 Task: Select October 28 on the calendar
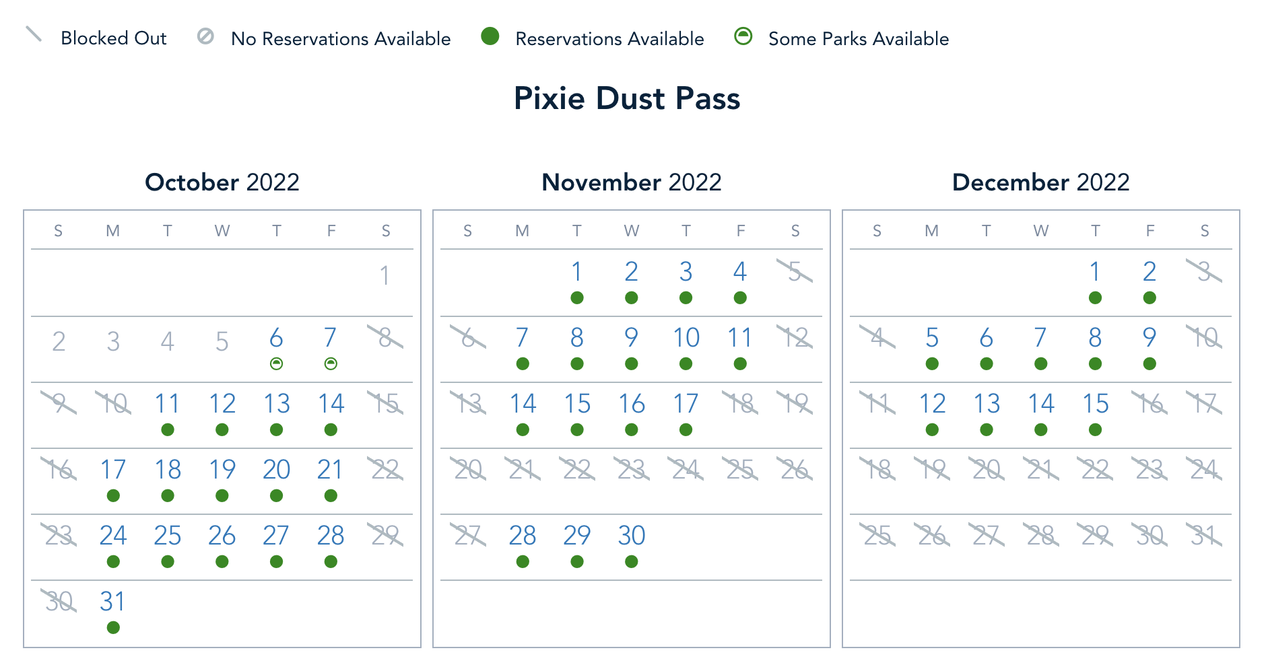[331, 536]
